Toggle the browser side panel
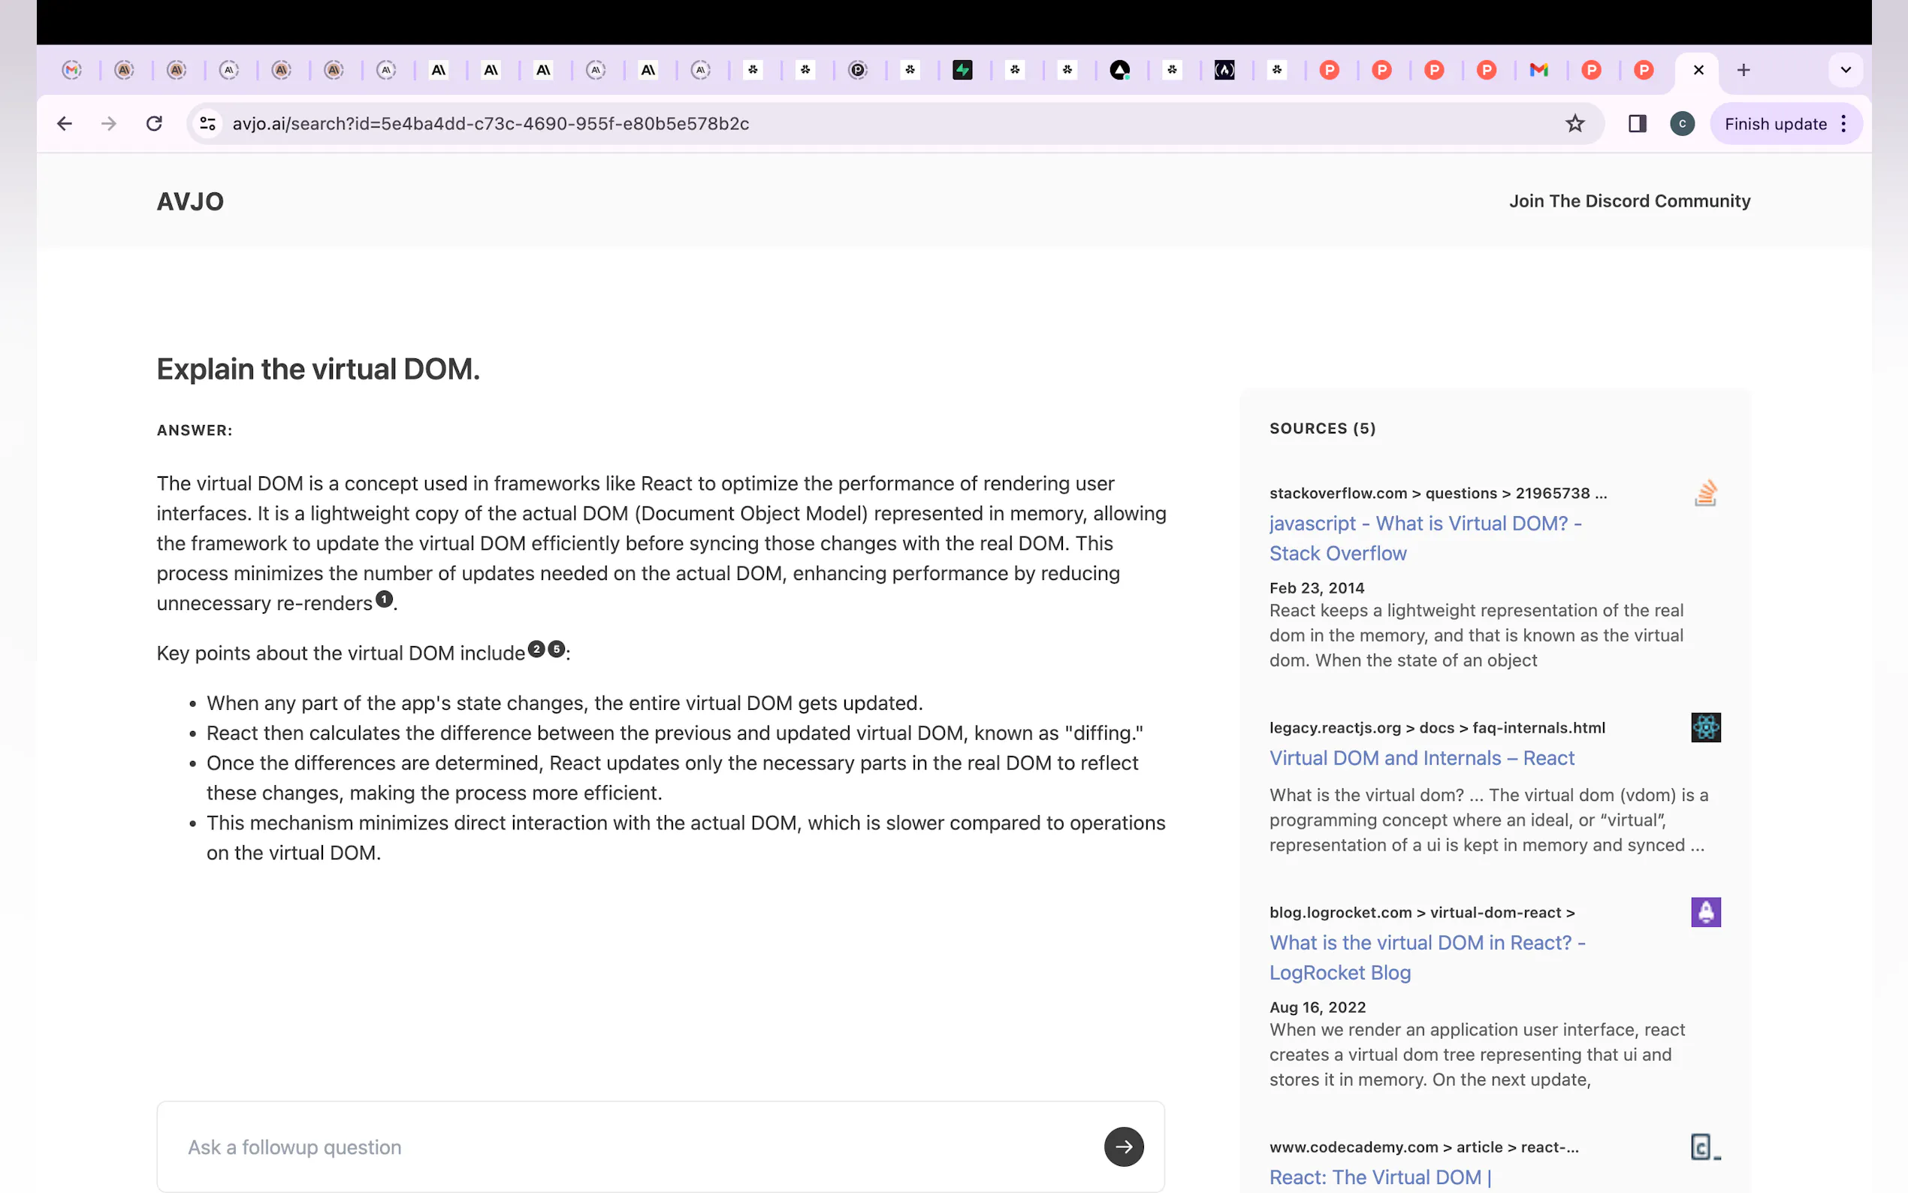Viewport: 1908px width, 1193px height. 1637,124
